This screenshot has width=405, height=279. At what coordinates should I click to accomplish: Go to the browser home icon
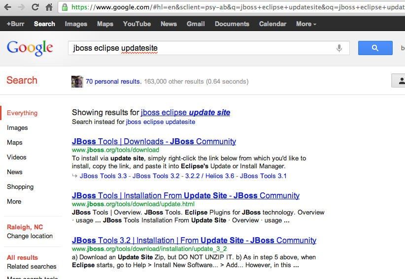coord(49,7)
